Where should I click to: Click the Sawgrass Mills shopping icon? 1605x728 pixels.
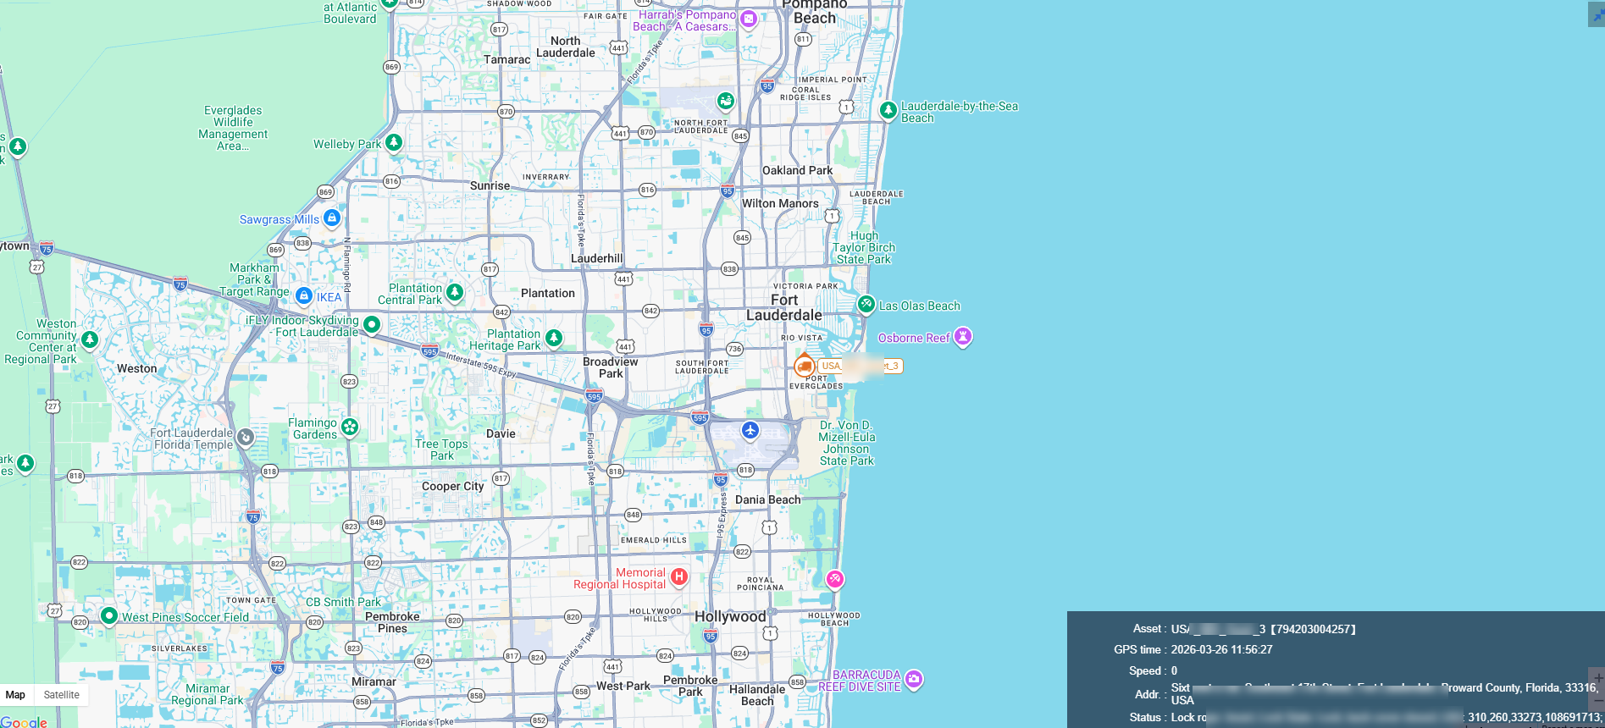(332, 218)
